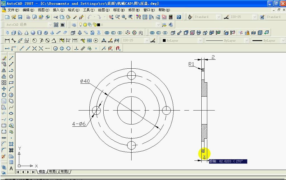Pick the Hatch tool

pos(11,144)
